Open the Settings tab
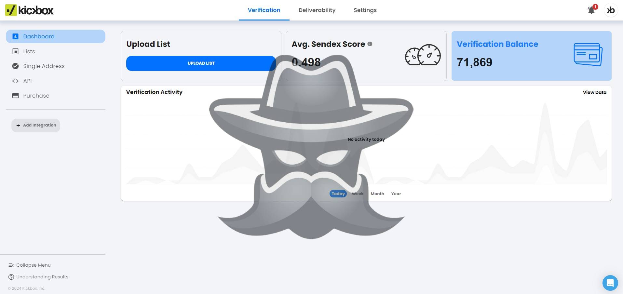Screen dimensions: 623x294 (365, 10)
